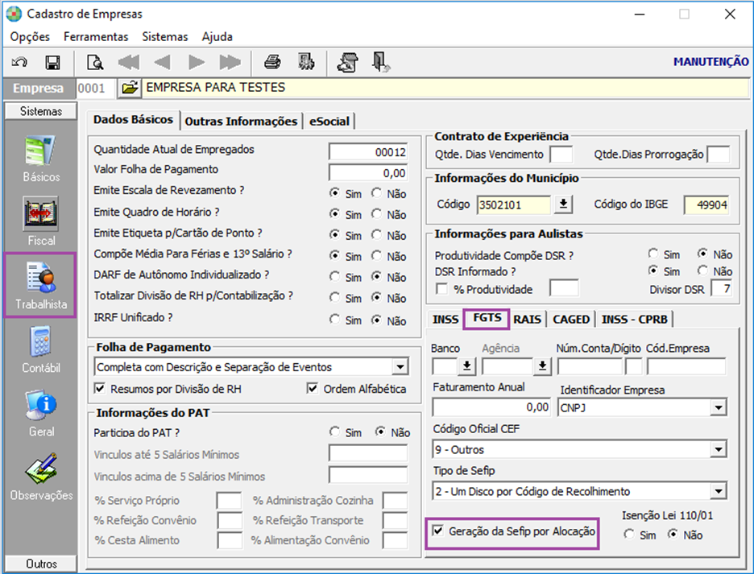This screenshot has width=754, height=574.
Task: Toggle Geração da Sefip por Alocação checkbox
Action: 437,531
